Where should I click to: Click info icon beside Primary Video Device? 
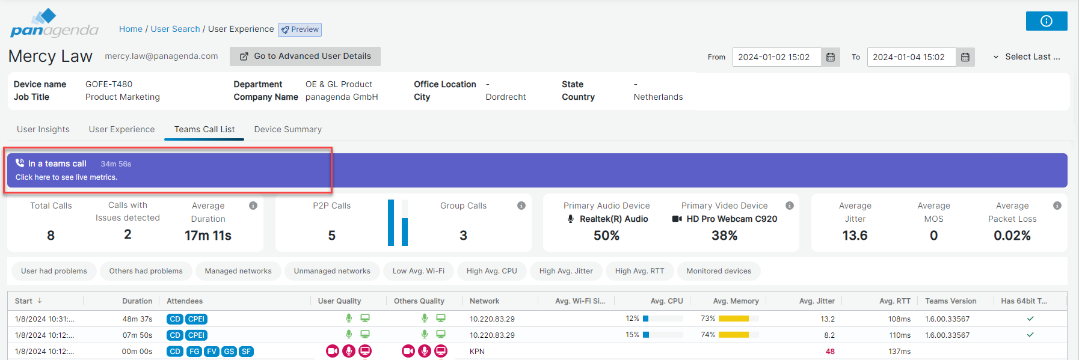coord(790,206)
